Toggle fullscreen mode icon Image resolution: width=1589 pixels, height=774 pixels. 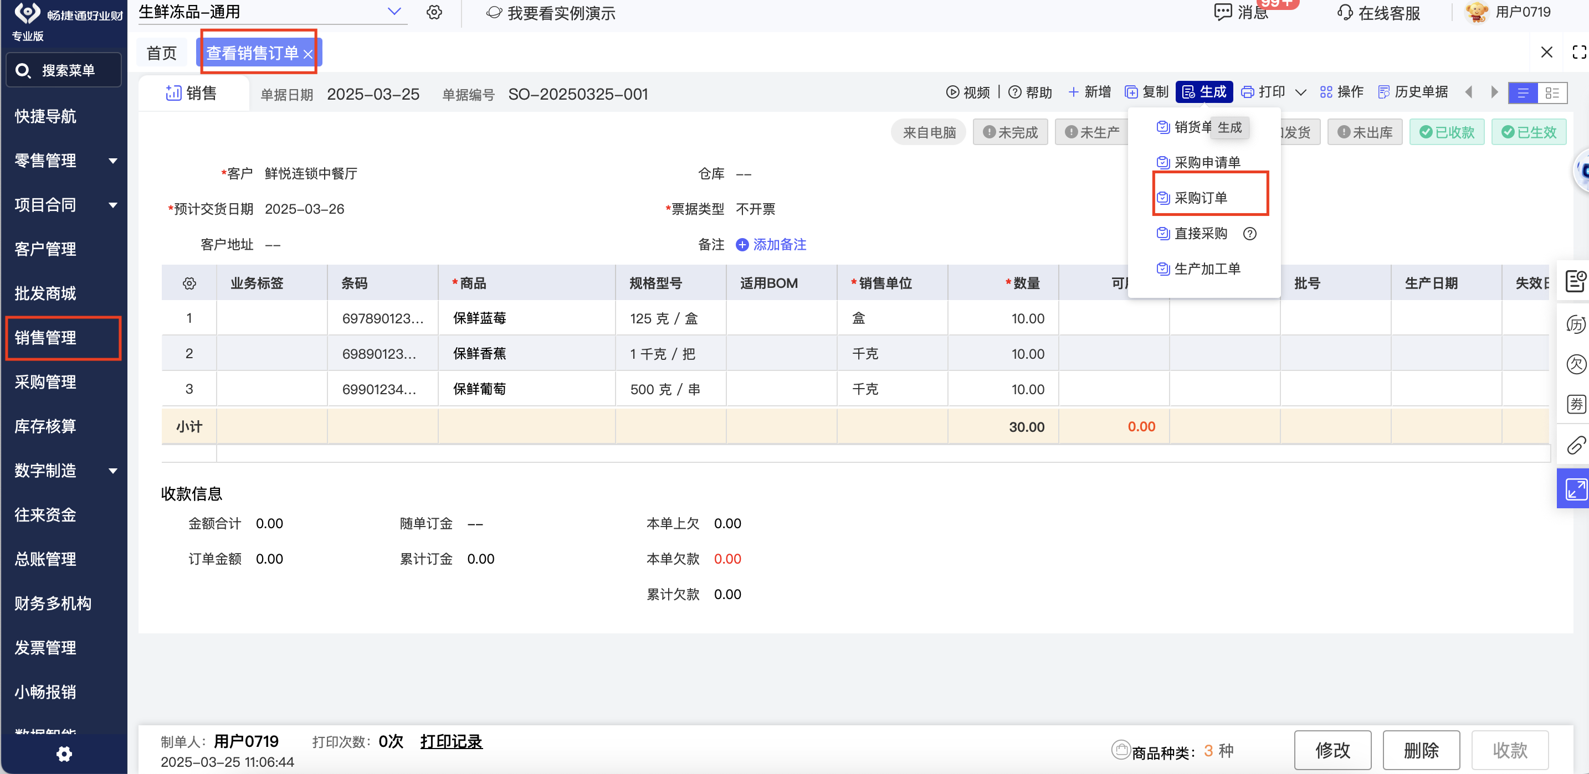1579,53
